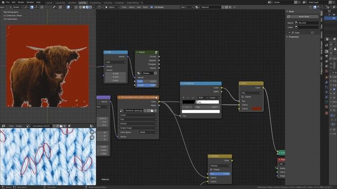Open the Help menu
Image resolution: width=337 pixels, height=189 pixels.
38,2
